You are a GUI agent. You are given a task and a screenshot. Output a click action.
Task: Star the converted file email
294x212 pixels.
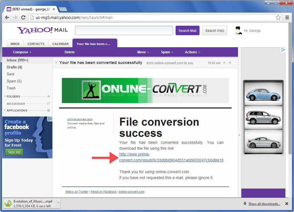tap(230, 63)
